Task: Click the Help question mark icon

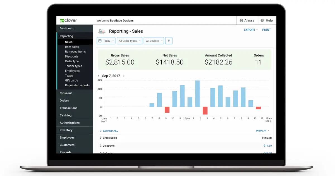Action: (262, 20)
